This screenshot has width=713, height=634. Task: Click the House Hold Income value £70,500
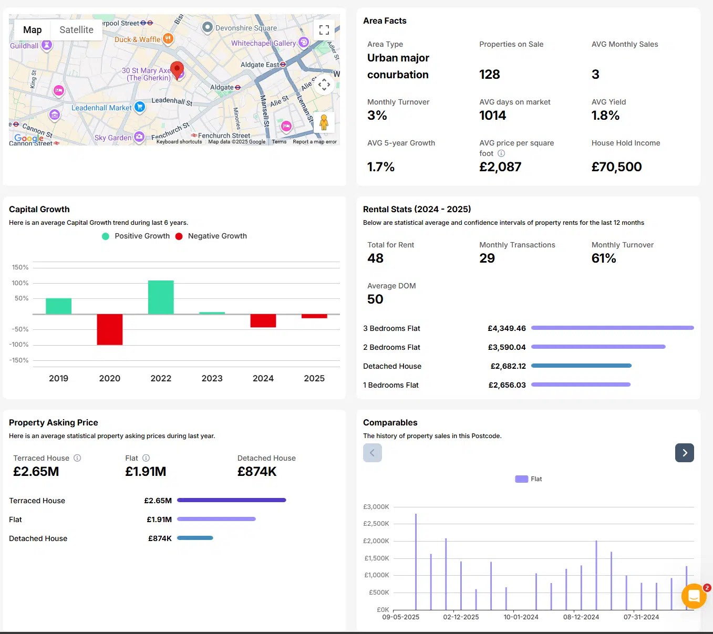[x=617, y=167]
